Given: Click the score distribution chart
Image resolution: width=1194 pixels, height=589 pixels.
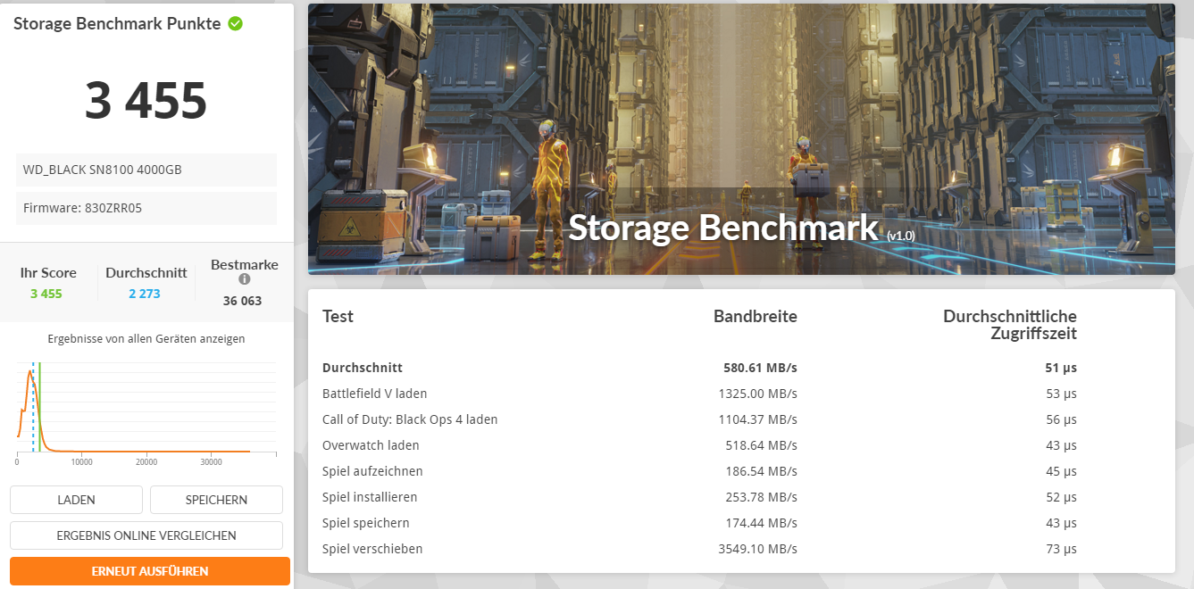Looking at the screenshot, I should click(x=146, y=411).
